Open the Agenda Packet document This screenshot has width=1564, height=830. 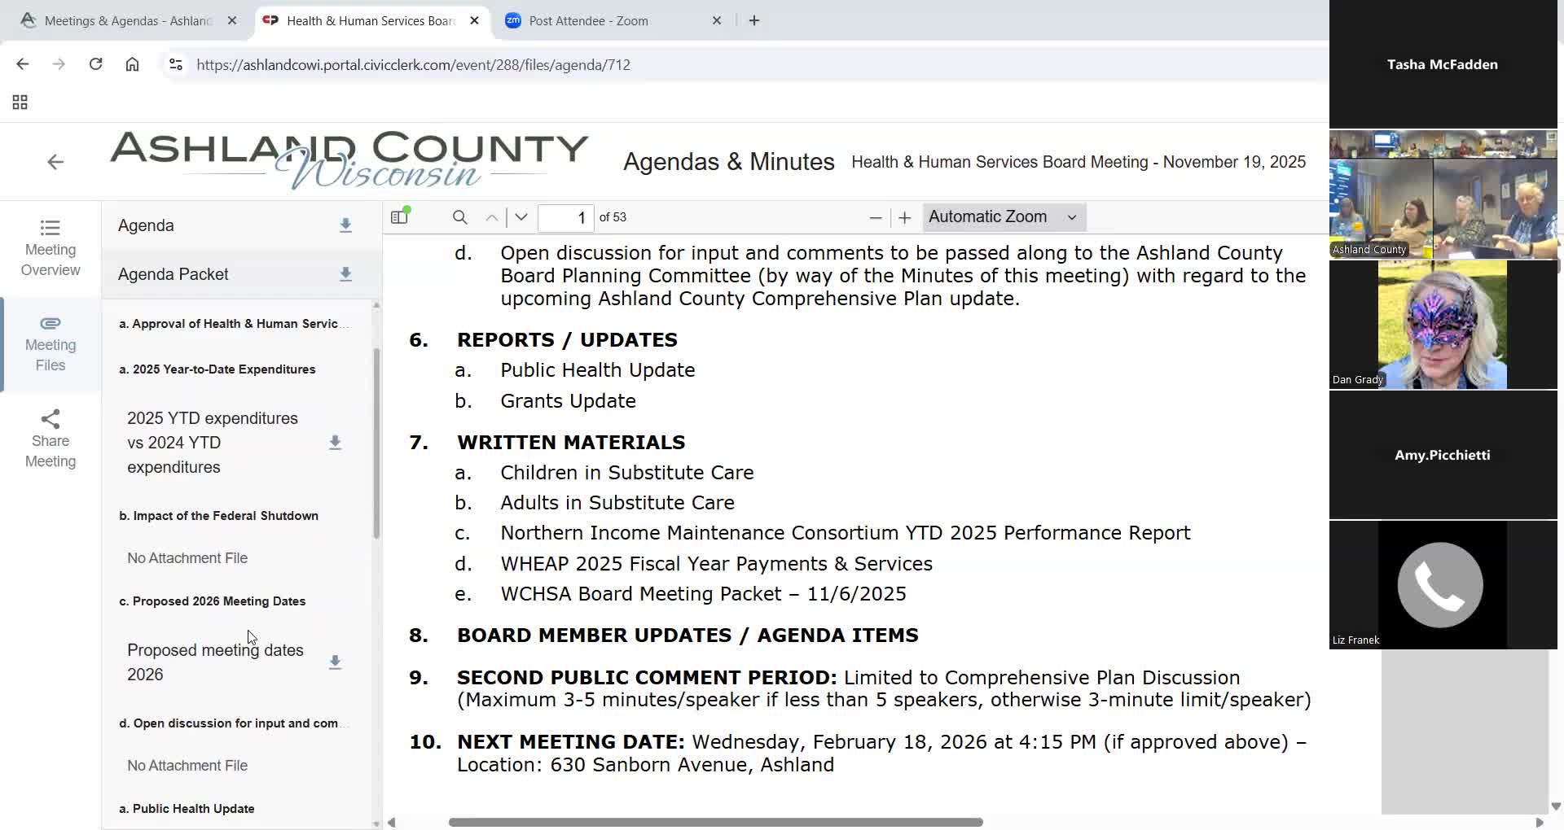click(x=174, y=274)
